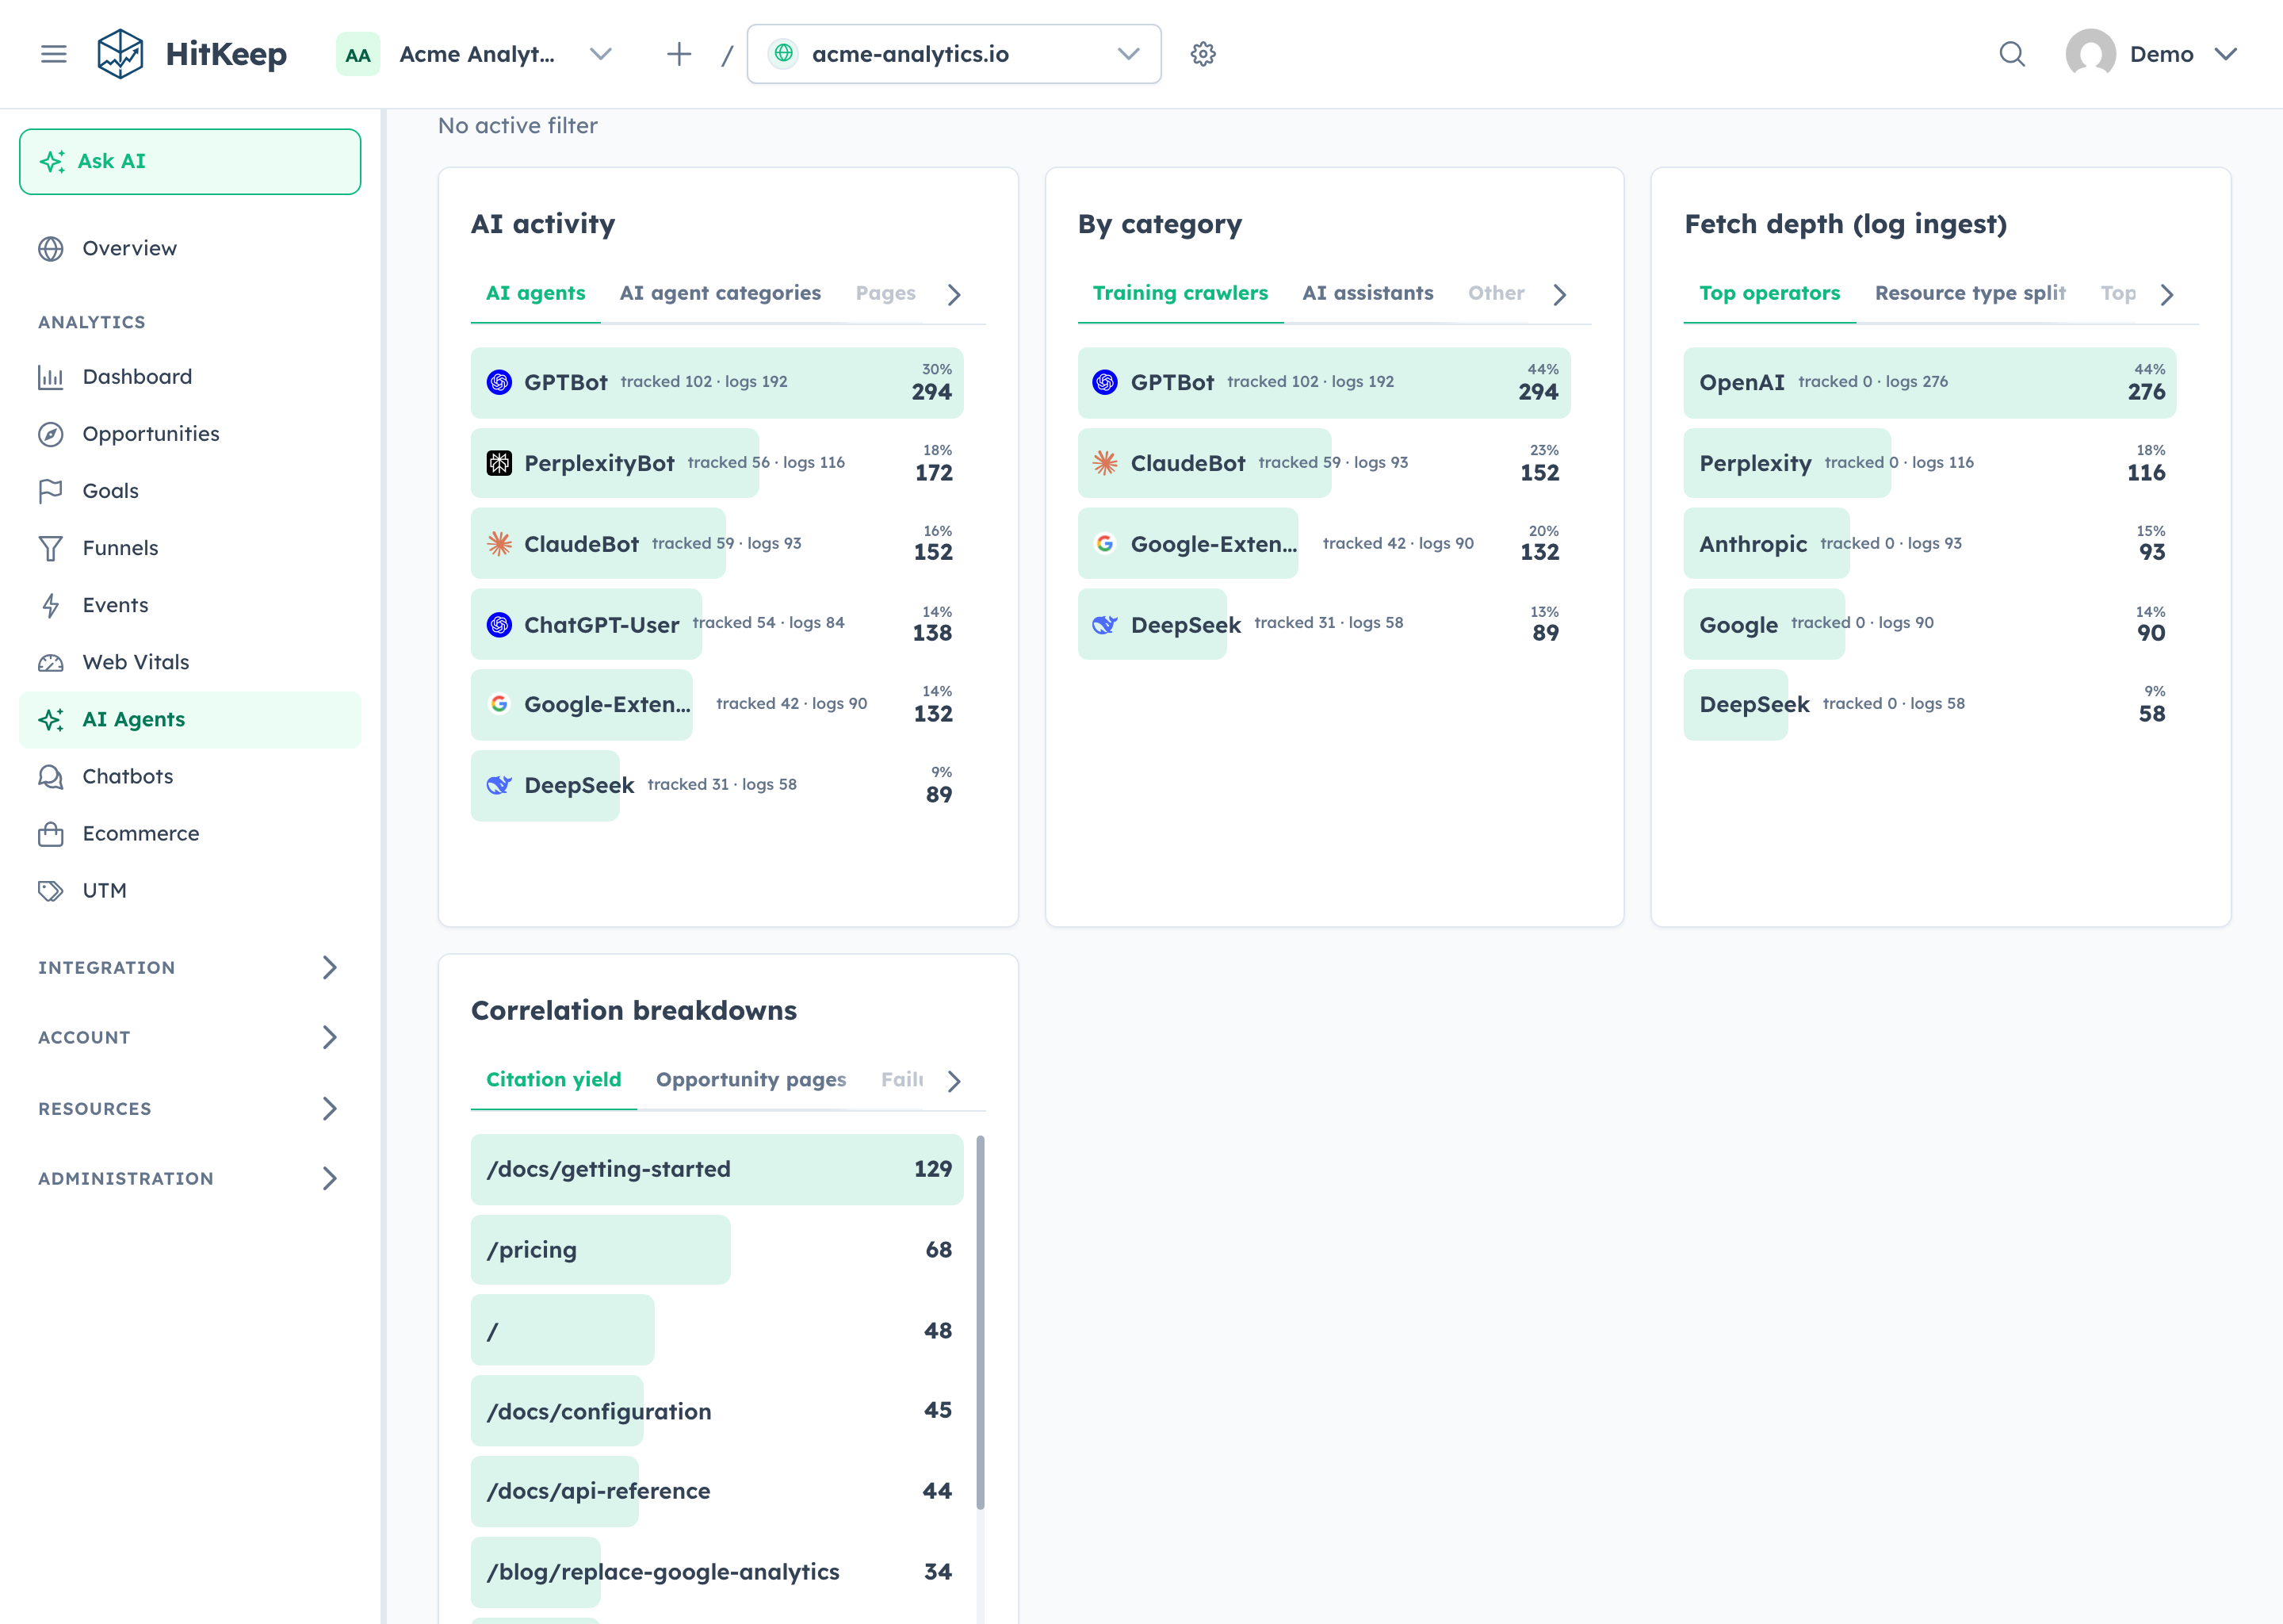Screen dimensions: 2283x1624
Task: Expand the Integration section
Action: (x=190, y=967)
